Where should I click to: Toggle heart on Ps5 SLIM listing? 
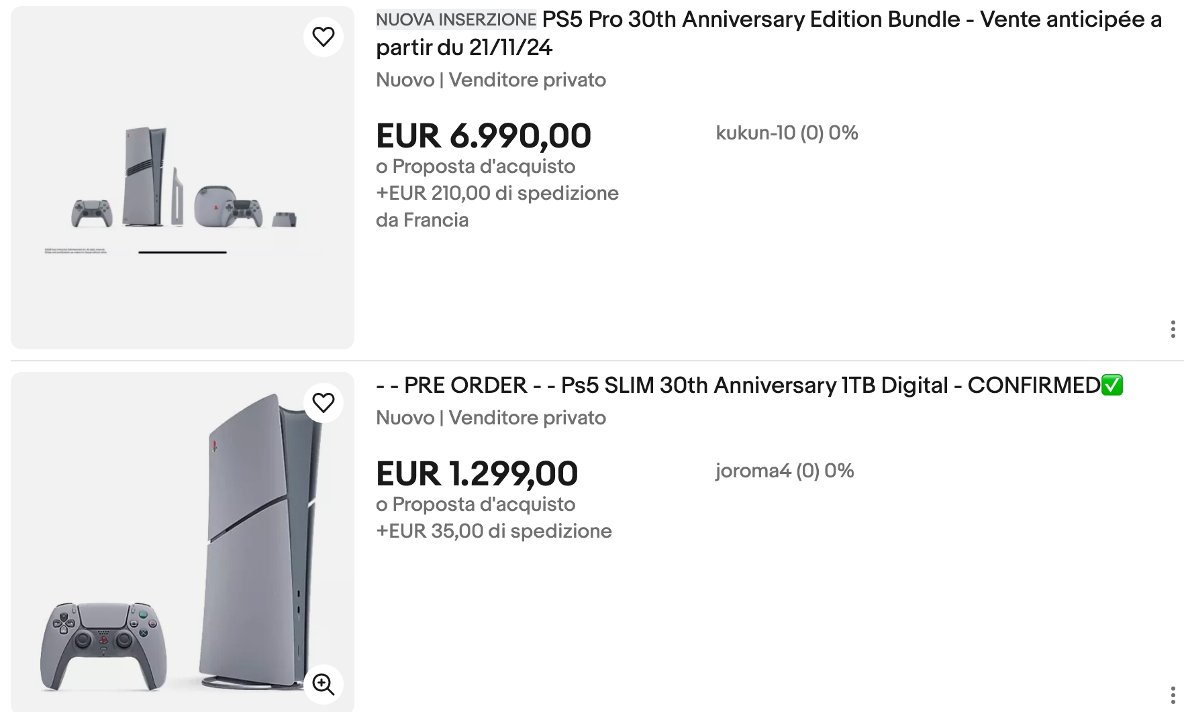pos(323,403)
